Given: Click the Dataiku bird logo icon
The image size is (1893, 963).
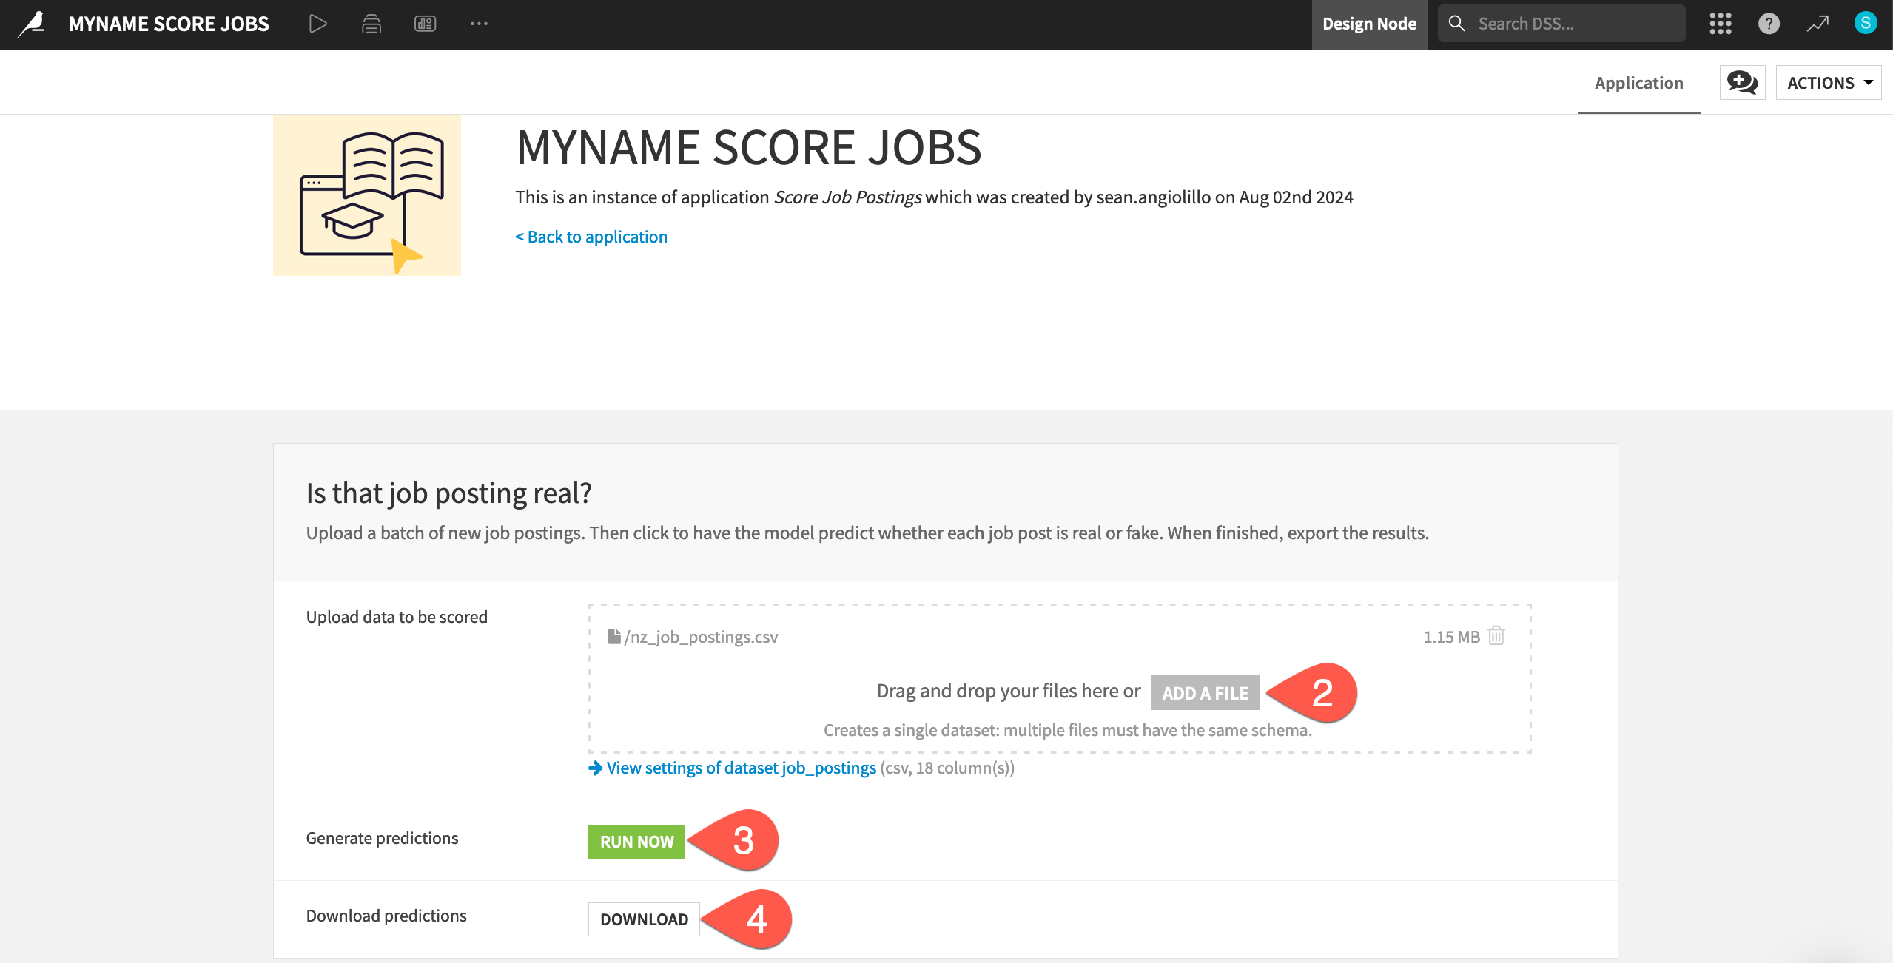Looking at the screenshot, I should click(x=32, y=24).
